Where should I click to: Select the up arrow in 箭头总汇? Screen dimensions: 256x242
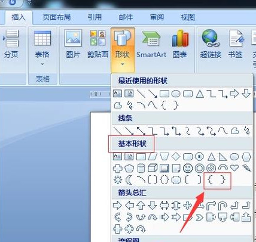coord(141,206)
